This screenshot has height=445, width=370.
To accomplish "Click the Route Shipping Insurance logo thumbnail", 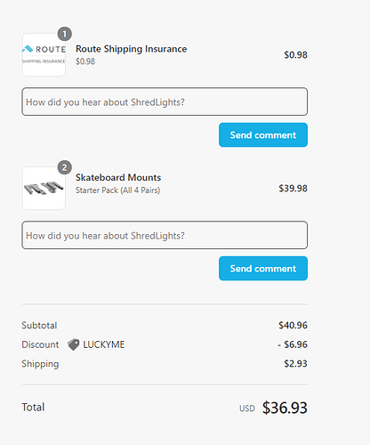I will tap(44, 55).
